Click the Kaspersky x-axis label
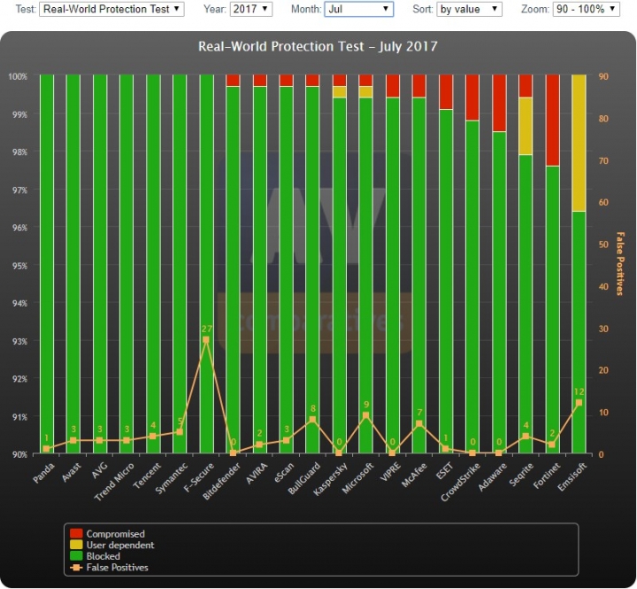The height and width of the screenshot is (589, 637). tap(330, 479)
